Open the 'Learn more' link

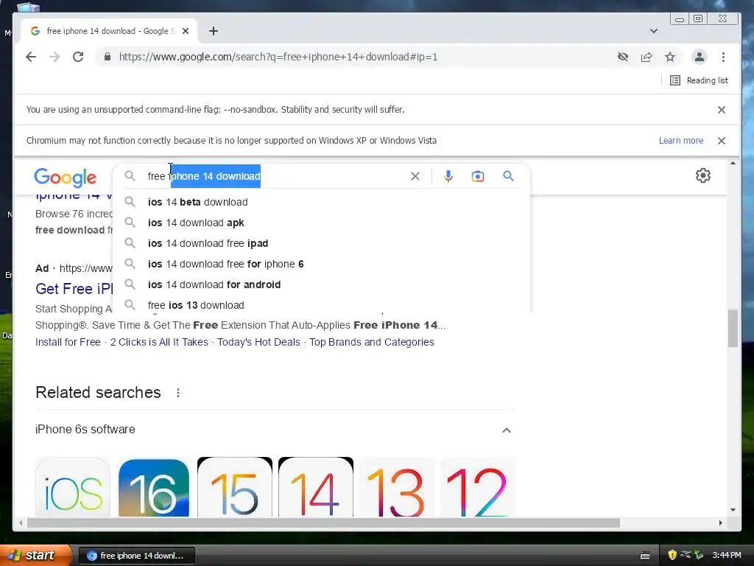click(681, 141)
